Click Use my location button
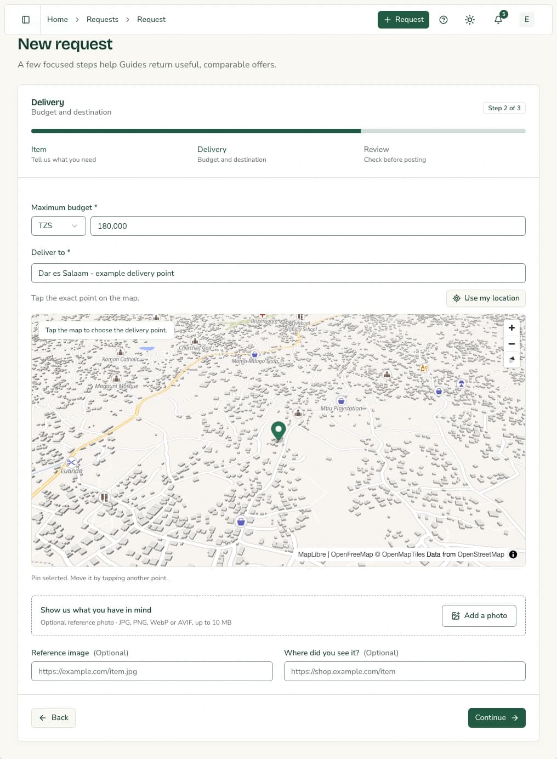 [486, 298]
